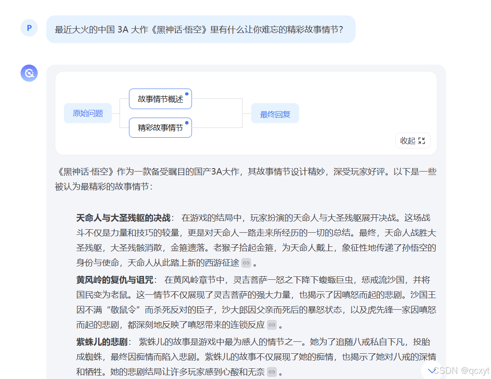The image size is (491, 379).
Task: Click the heading 天命人与大圣残躯的决战
Action: coord(123,218)
